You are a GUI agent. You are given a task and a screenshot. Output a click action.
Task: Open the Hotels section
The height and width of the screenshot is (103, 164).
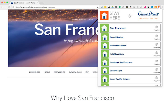click(x=47, y=72)
